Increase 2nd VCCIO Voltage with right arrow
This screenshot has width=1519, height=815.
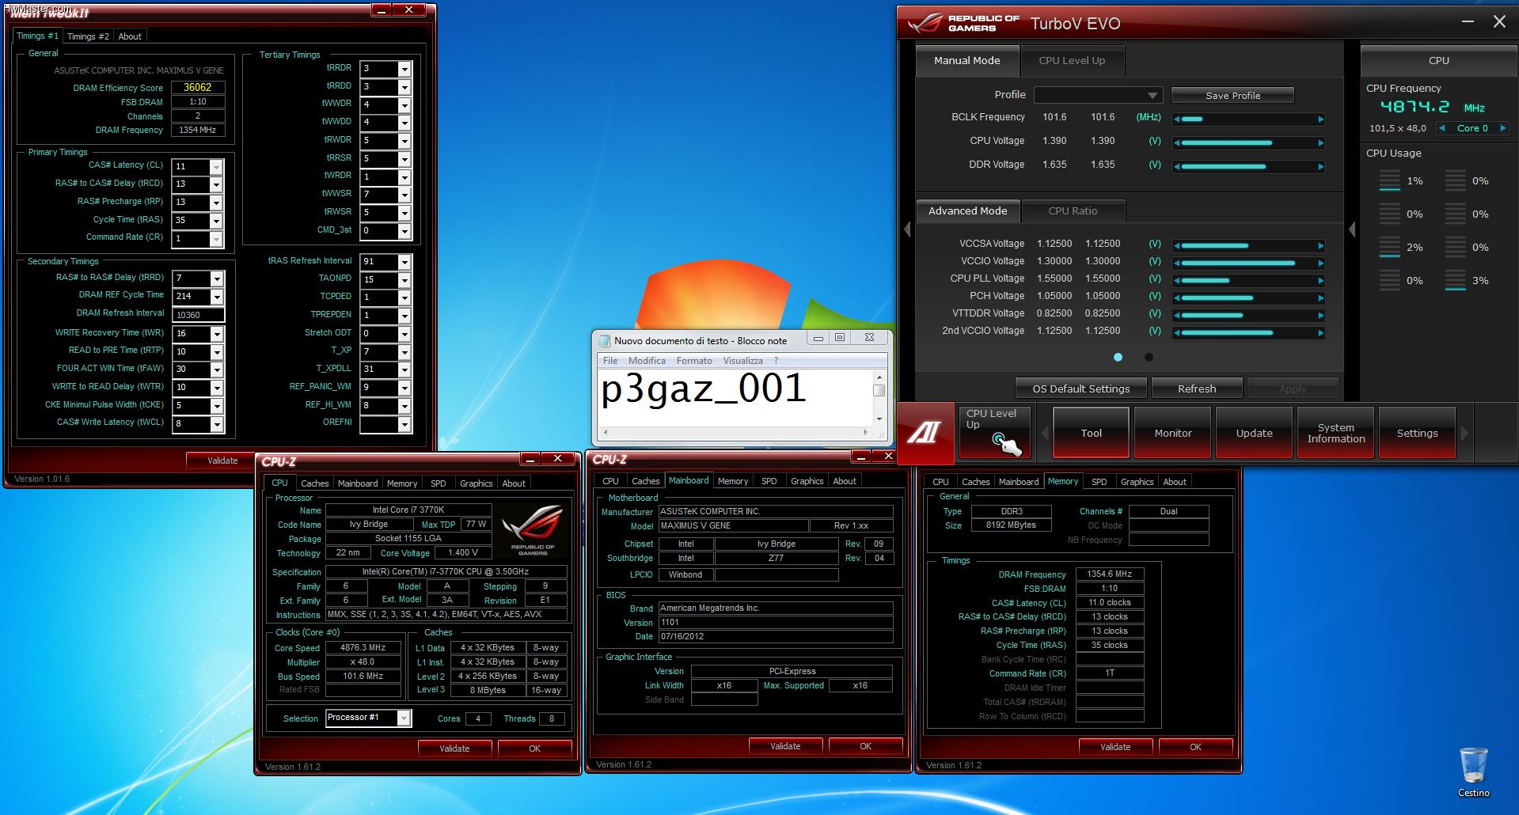(1320, 333)
